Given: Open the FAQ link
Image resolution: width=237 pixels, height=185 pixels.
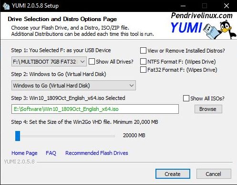Looking at the screenshot, I should point(51,153).
